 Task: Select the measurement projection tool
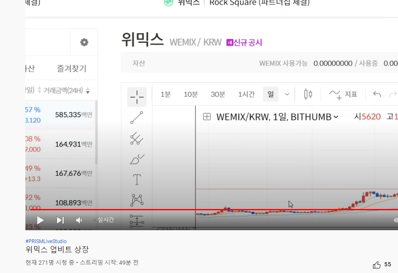[137, 221]
